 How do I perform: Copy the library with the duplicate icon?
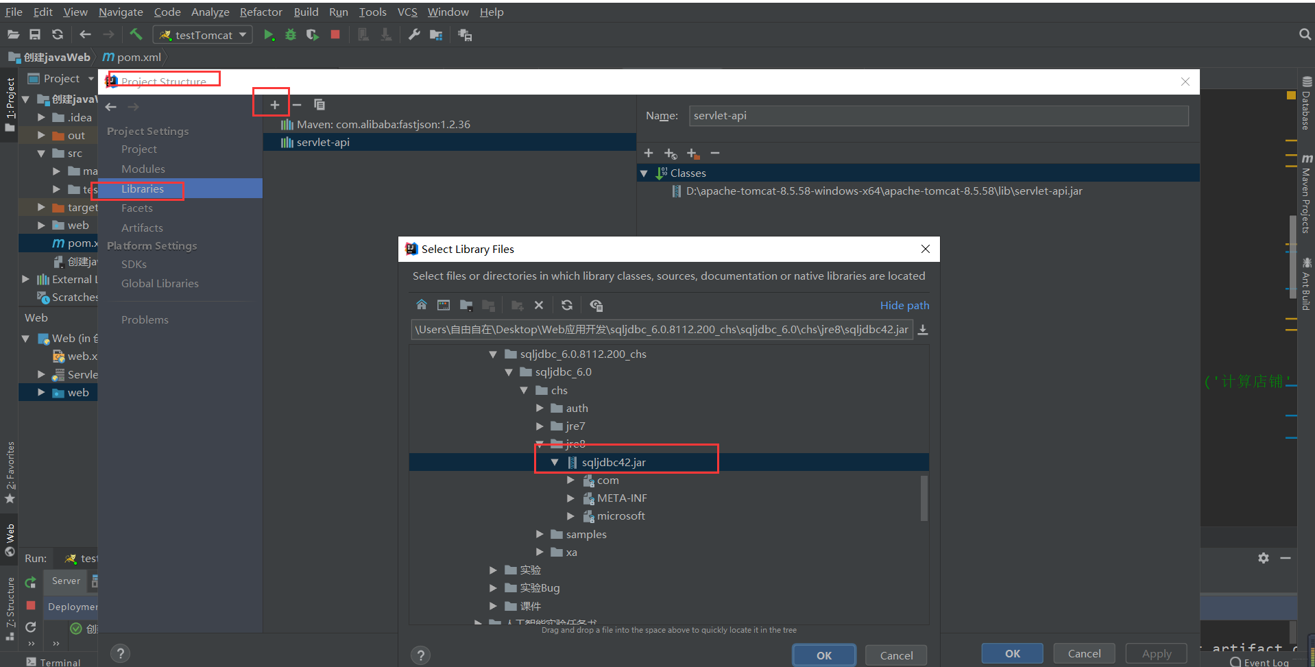click(319, 105)
